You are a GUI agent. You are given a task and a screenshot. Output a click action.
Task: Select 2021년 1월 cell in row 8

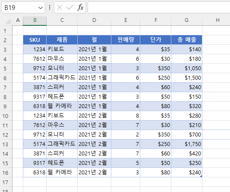pos(94,97)
